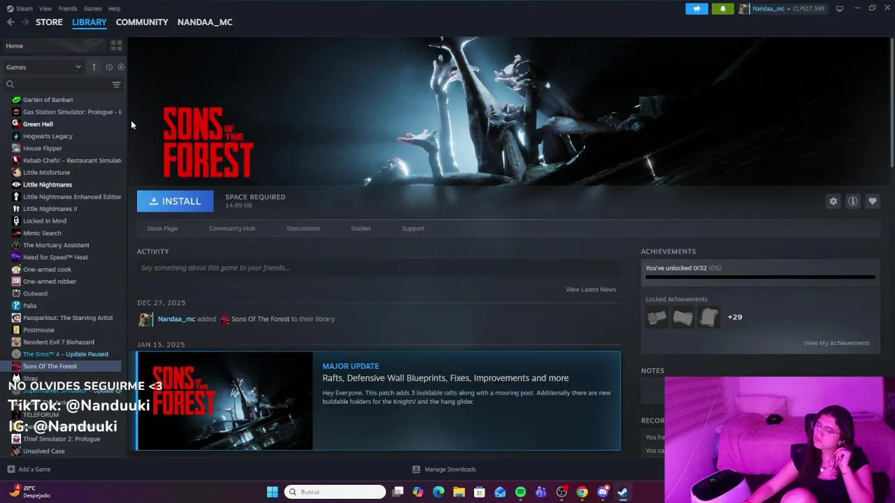
Task: Go back with the left arrow
Action: (10, 22)
